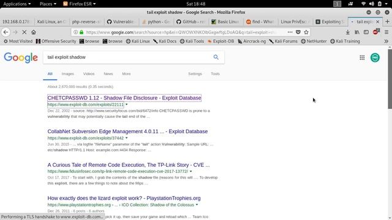Open the page actions three-dot menu
392x220 pixels.
pos(290,32)
